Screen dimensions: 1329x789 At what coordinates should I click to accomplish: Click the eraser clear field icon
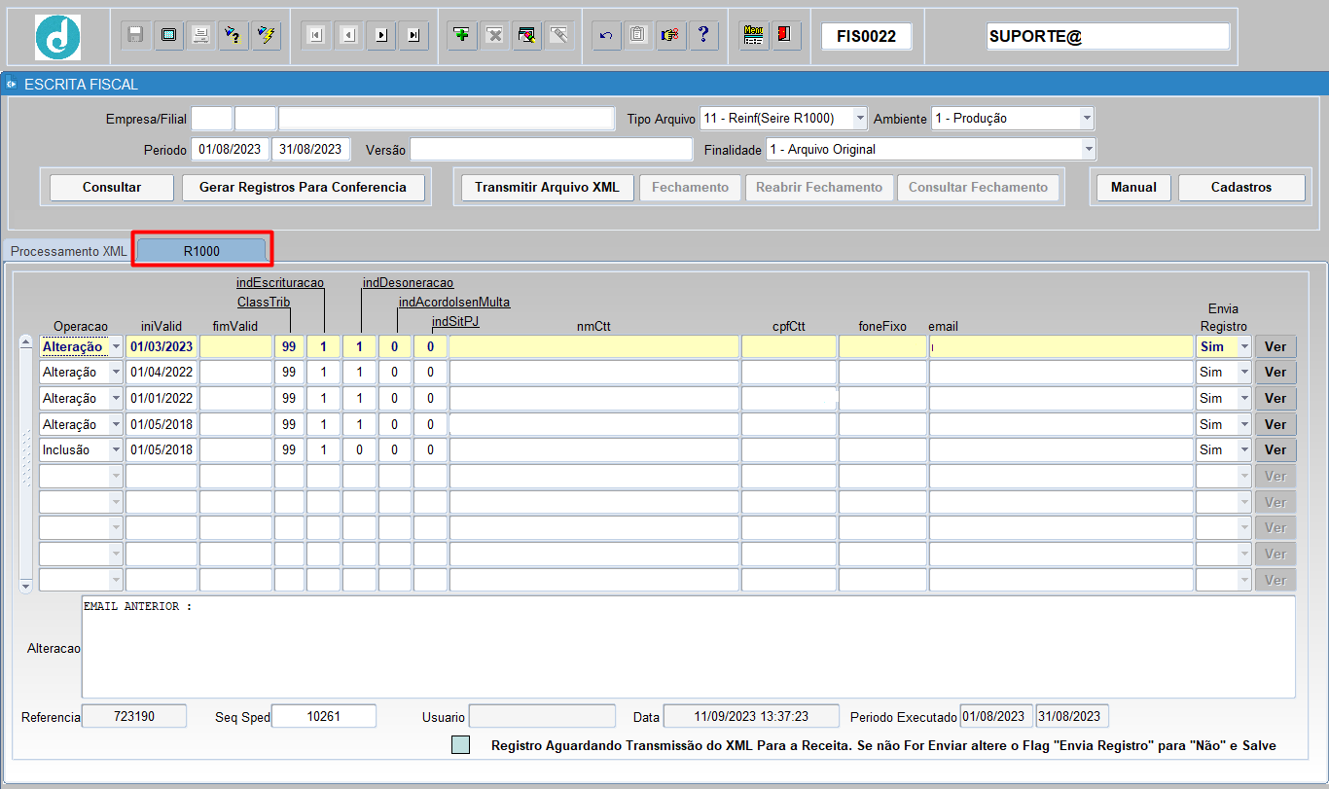click(558, 36)
